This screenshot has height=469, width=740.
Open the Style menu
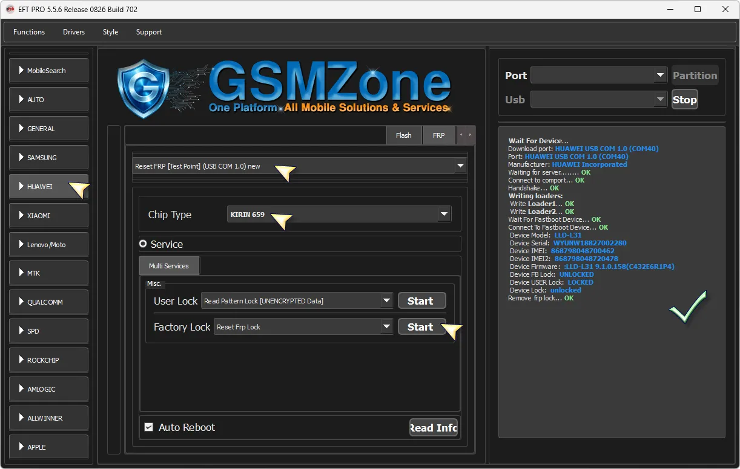point(110,32)
